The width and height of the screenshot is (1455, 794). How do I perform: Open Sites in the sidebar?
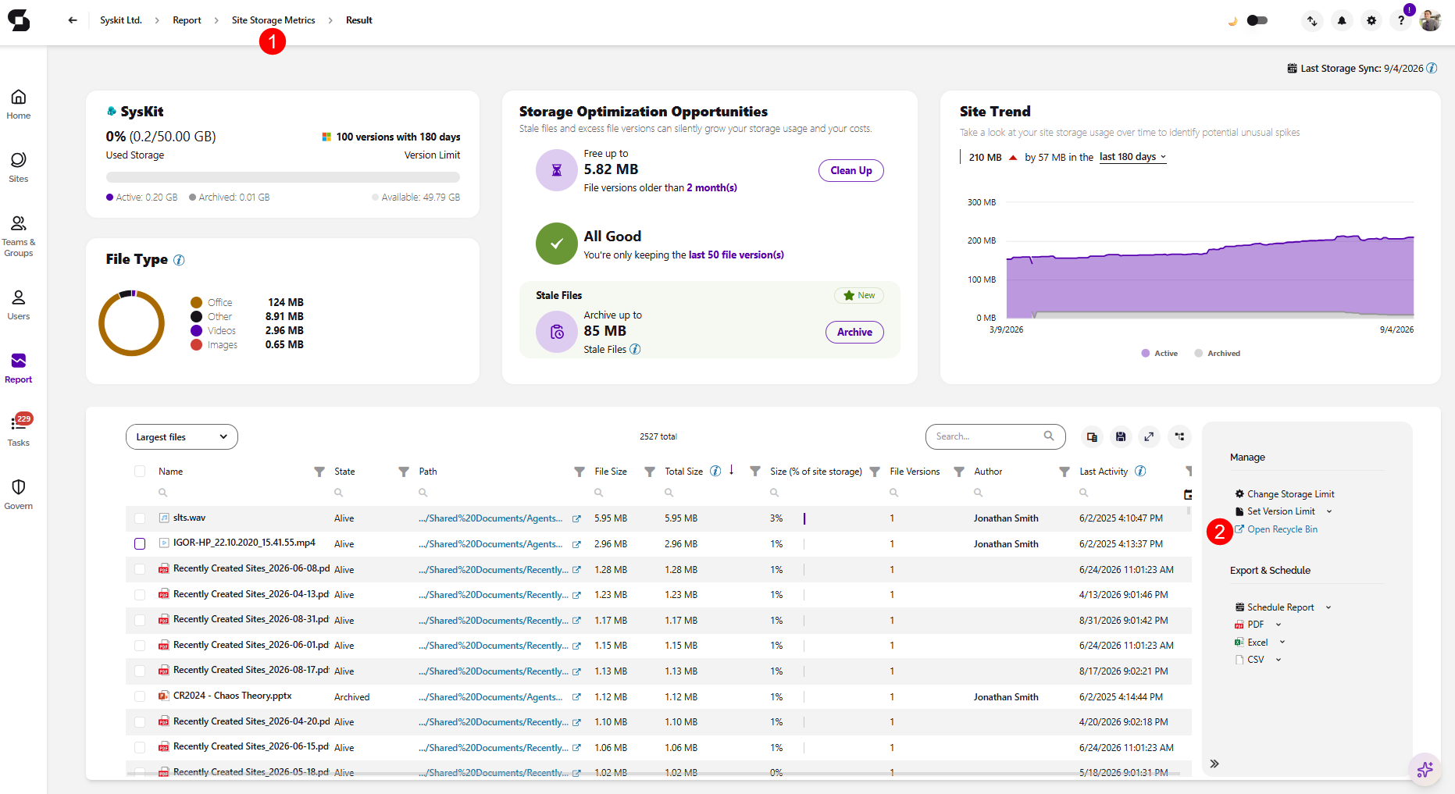point(19,168)
